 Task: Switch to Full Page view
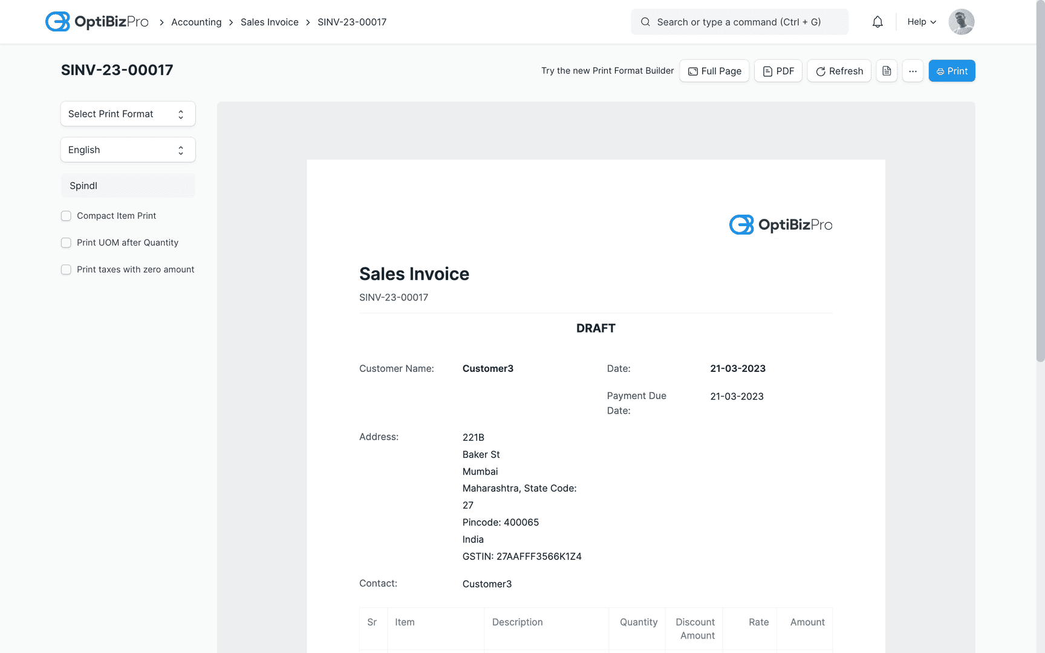coord(714,71)
